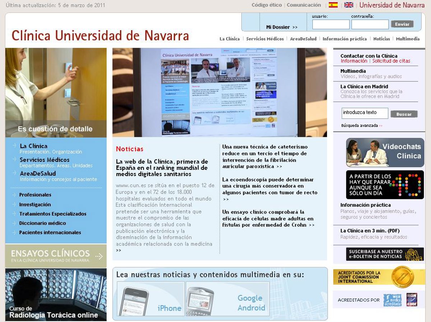Screen dimensions: 431x322
Task: Open the Google Android banner
Action: click(x=227, y=299)
